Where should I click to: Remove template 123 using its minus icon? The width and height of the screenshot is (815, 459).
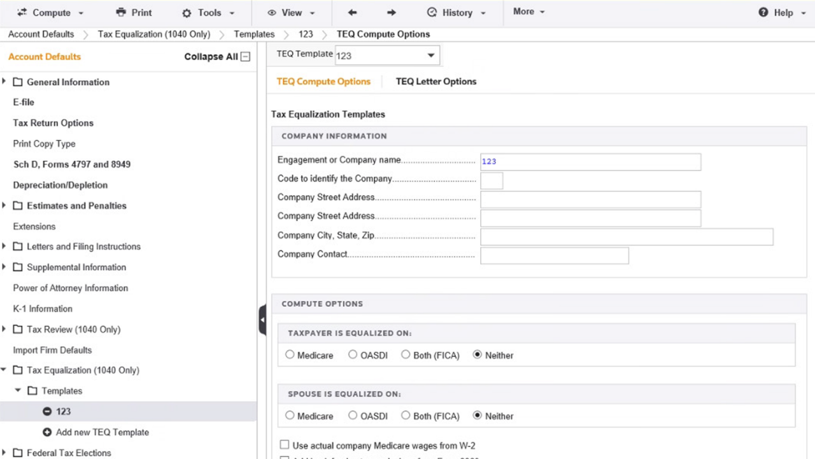tap(47, 411)
